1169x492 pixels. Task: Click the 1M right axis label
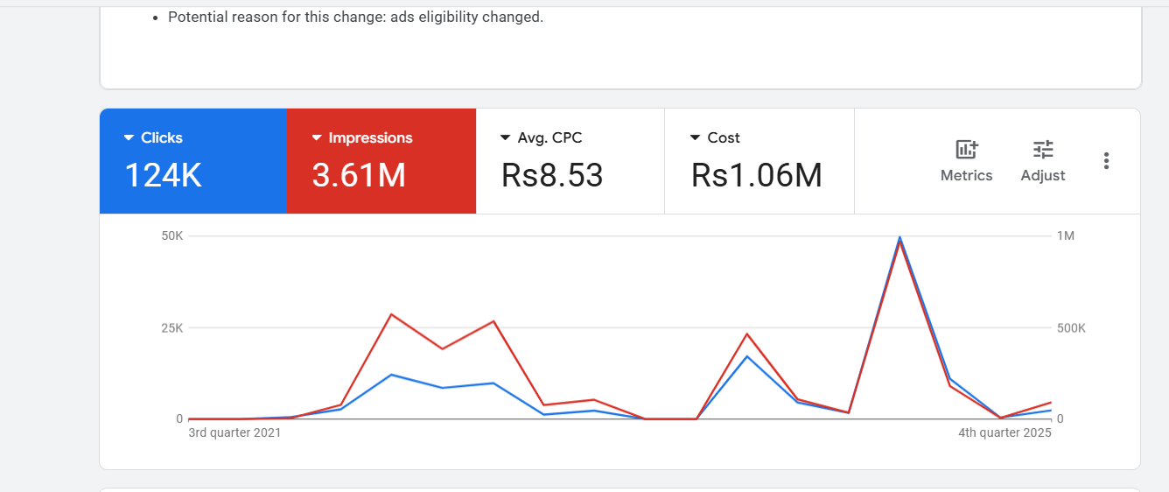(x=1066, y=236)
